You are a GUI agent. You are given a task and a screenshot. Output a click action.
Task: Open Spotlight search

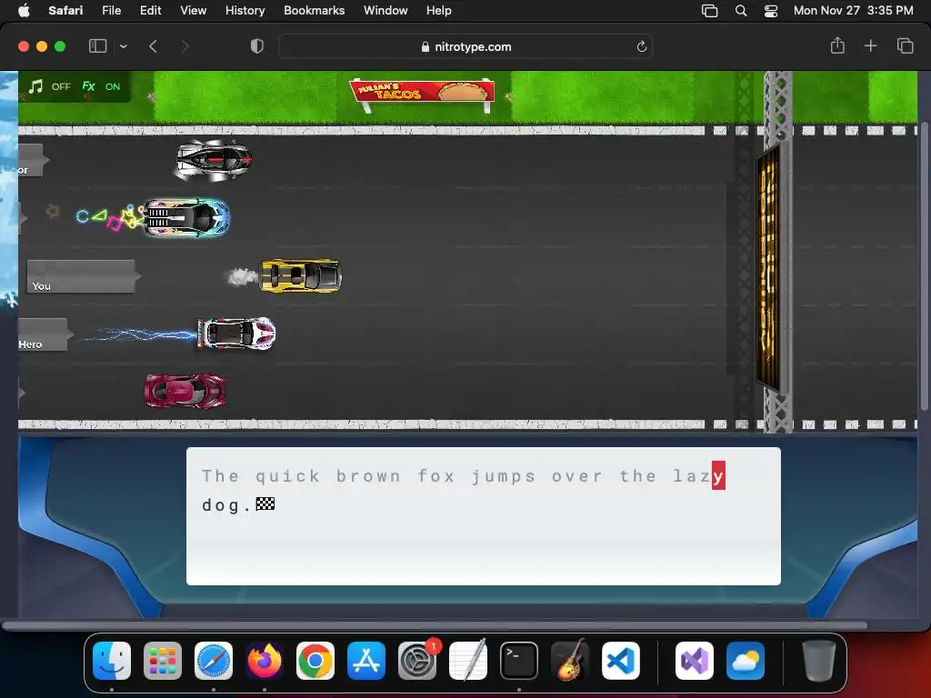pos(741,11)
